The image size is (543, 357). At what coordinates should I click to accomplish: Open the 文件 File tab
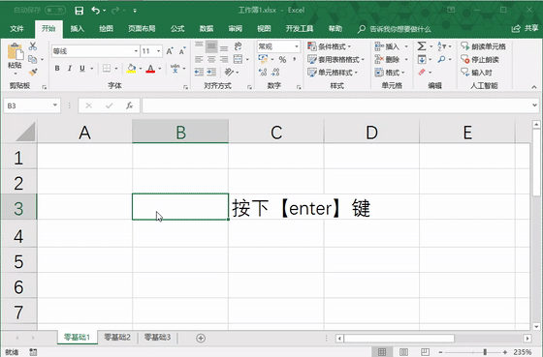pos(17,29)
